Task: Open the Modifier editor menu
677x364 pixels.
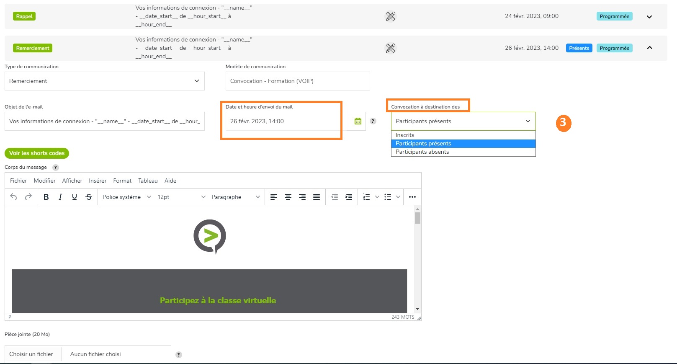Action: [x=45, y=181]
